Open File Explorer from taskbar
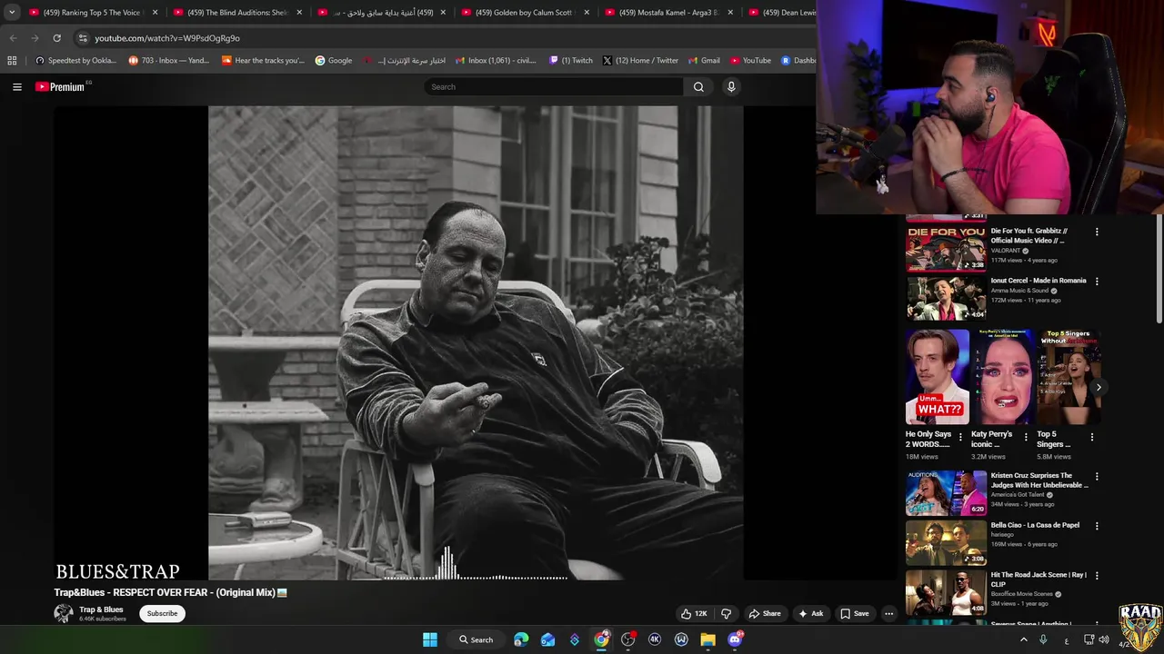 707,639
